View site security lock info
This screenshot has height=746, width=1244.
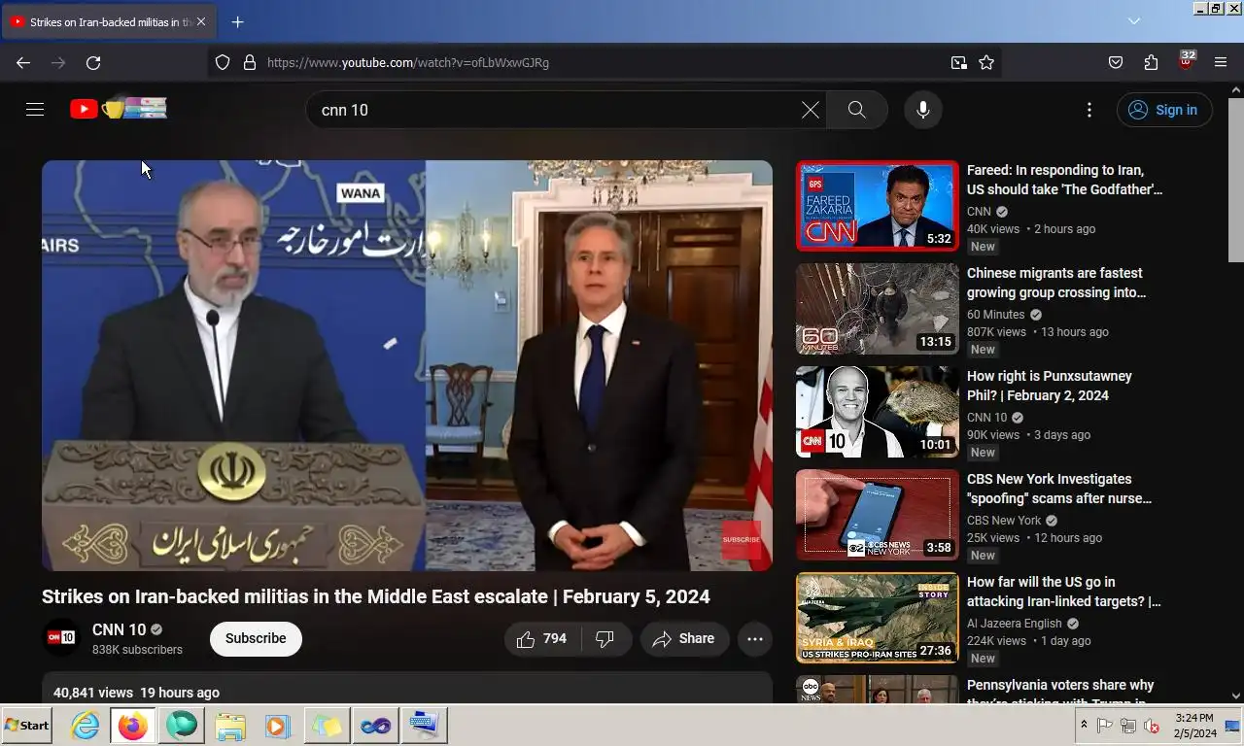pos(250,62)
